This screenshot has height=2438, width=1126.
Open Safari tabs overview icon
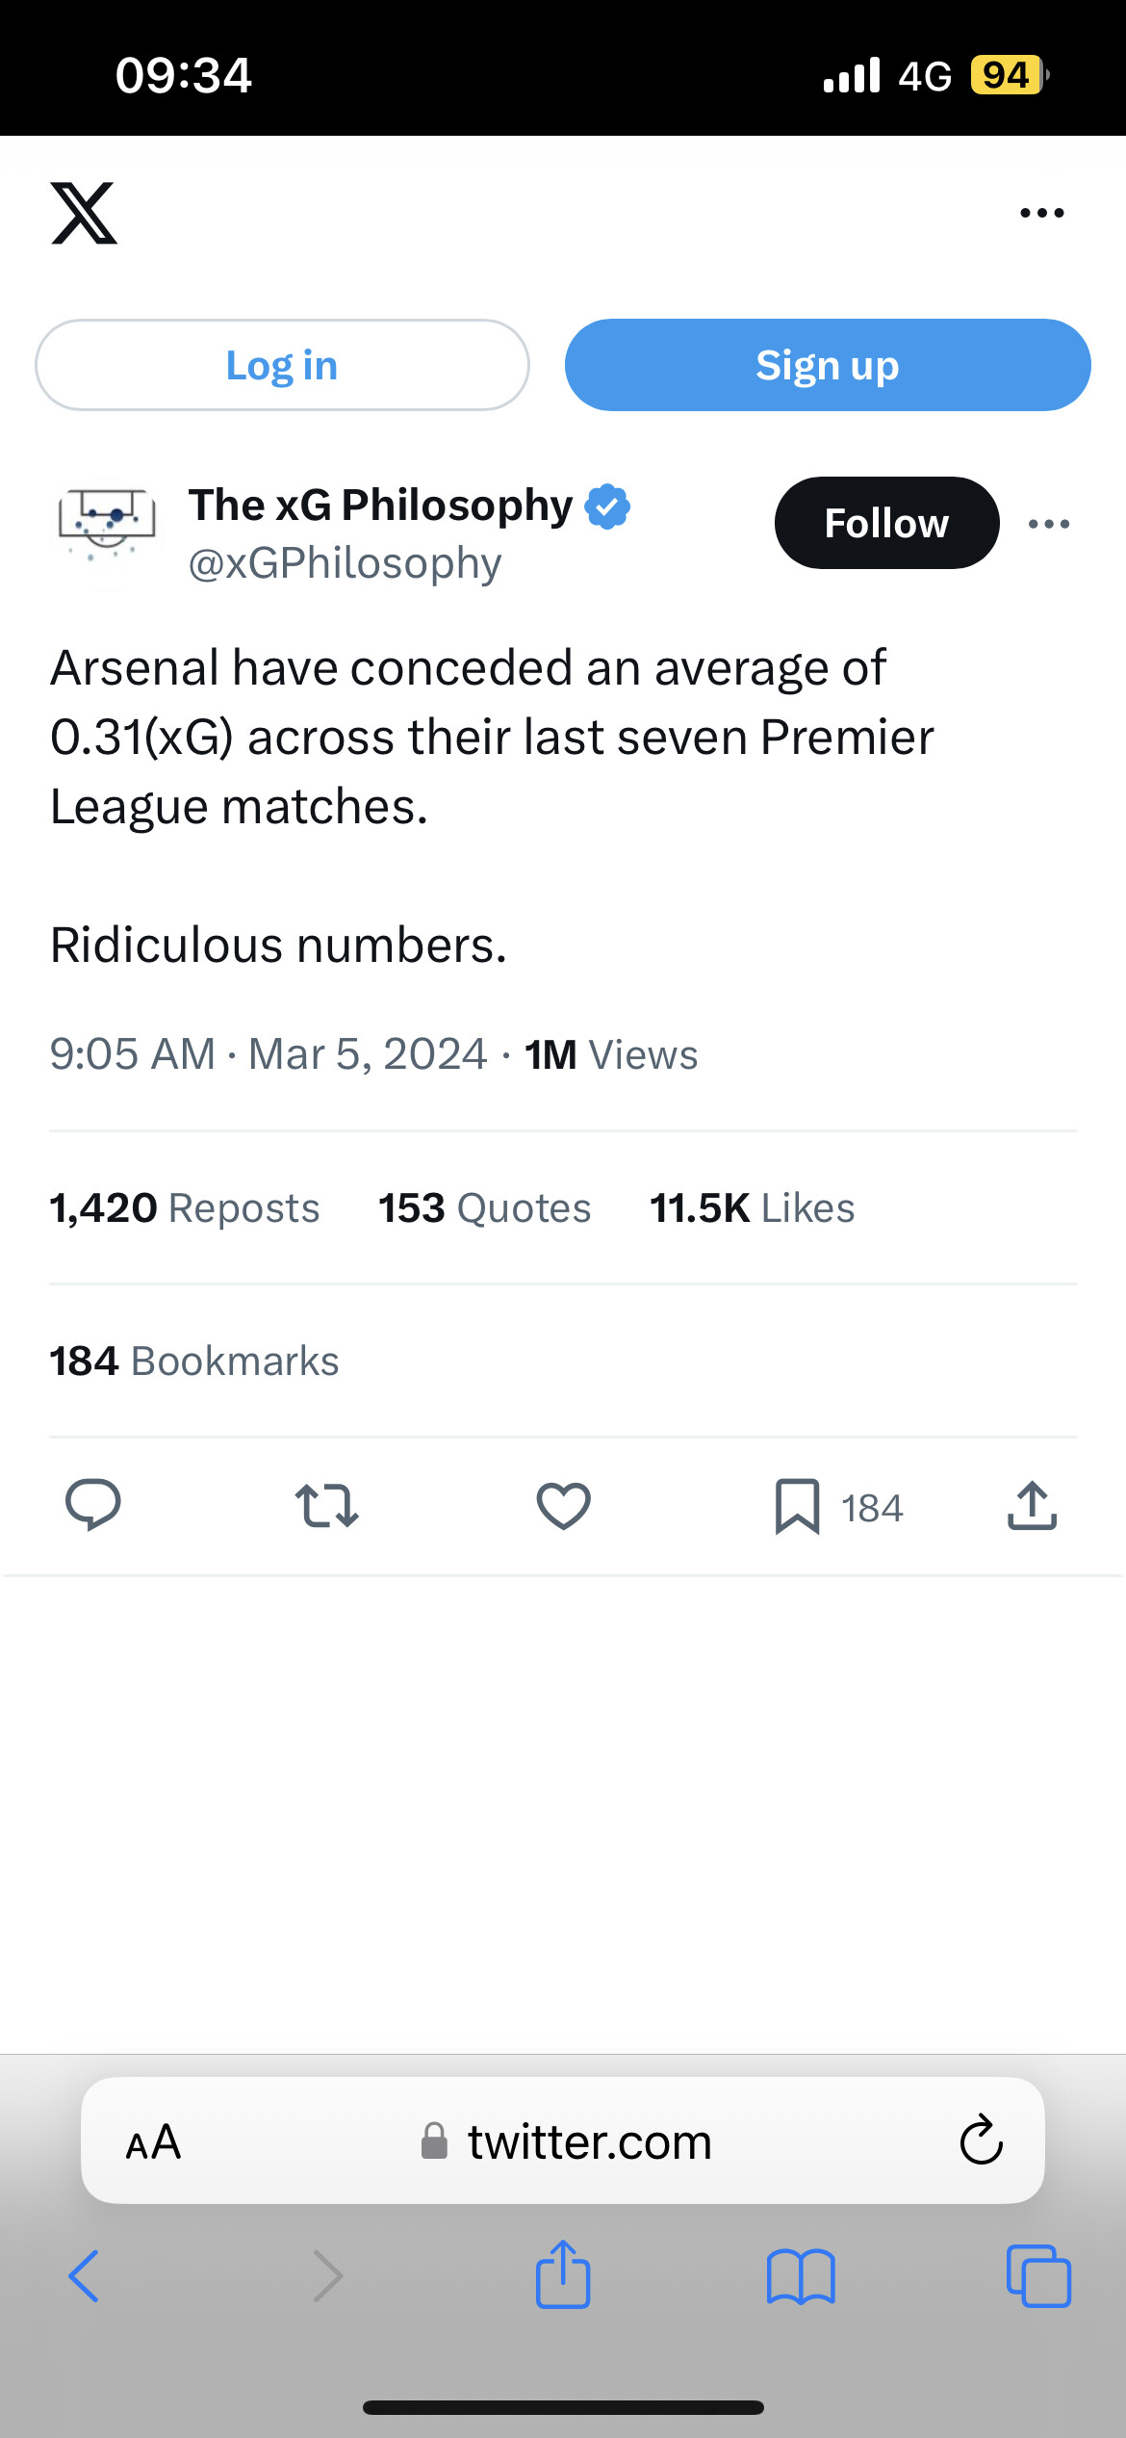[1037, 2276]
